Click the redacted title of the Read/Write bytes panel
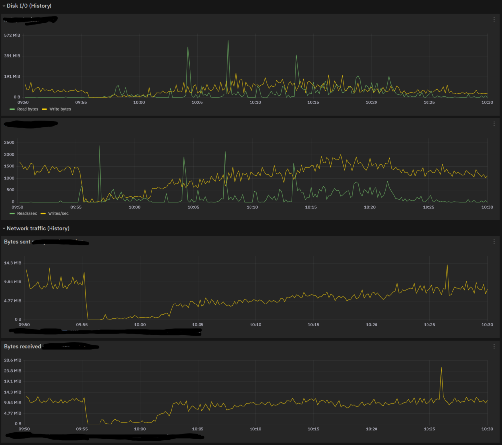This screenshot has width=502, height=445. tap(30, 20)
